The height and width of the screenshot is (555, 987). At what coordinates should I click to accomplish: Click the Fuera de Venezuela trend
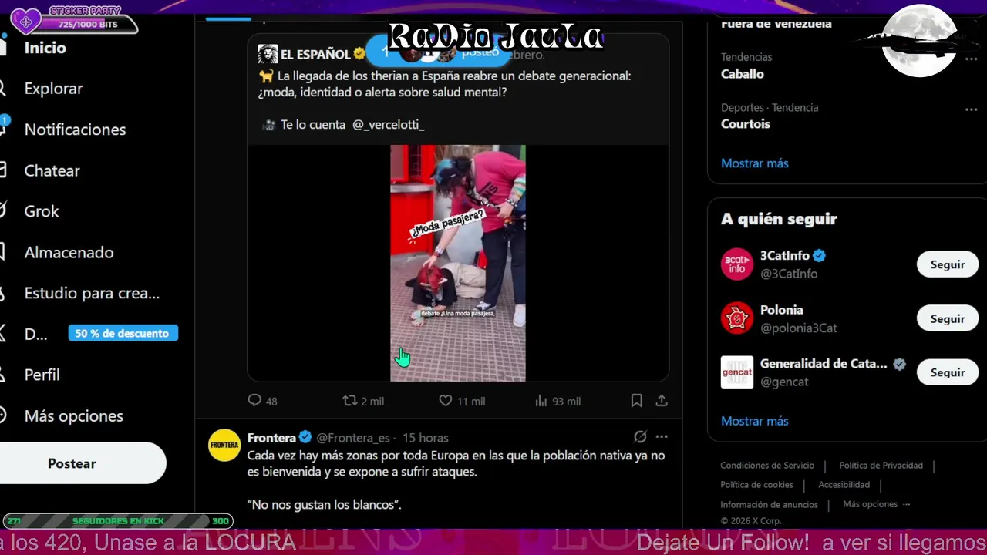click(x=776, y=24)
